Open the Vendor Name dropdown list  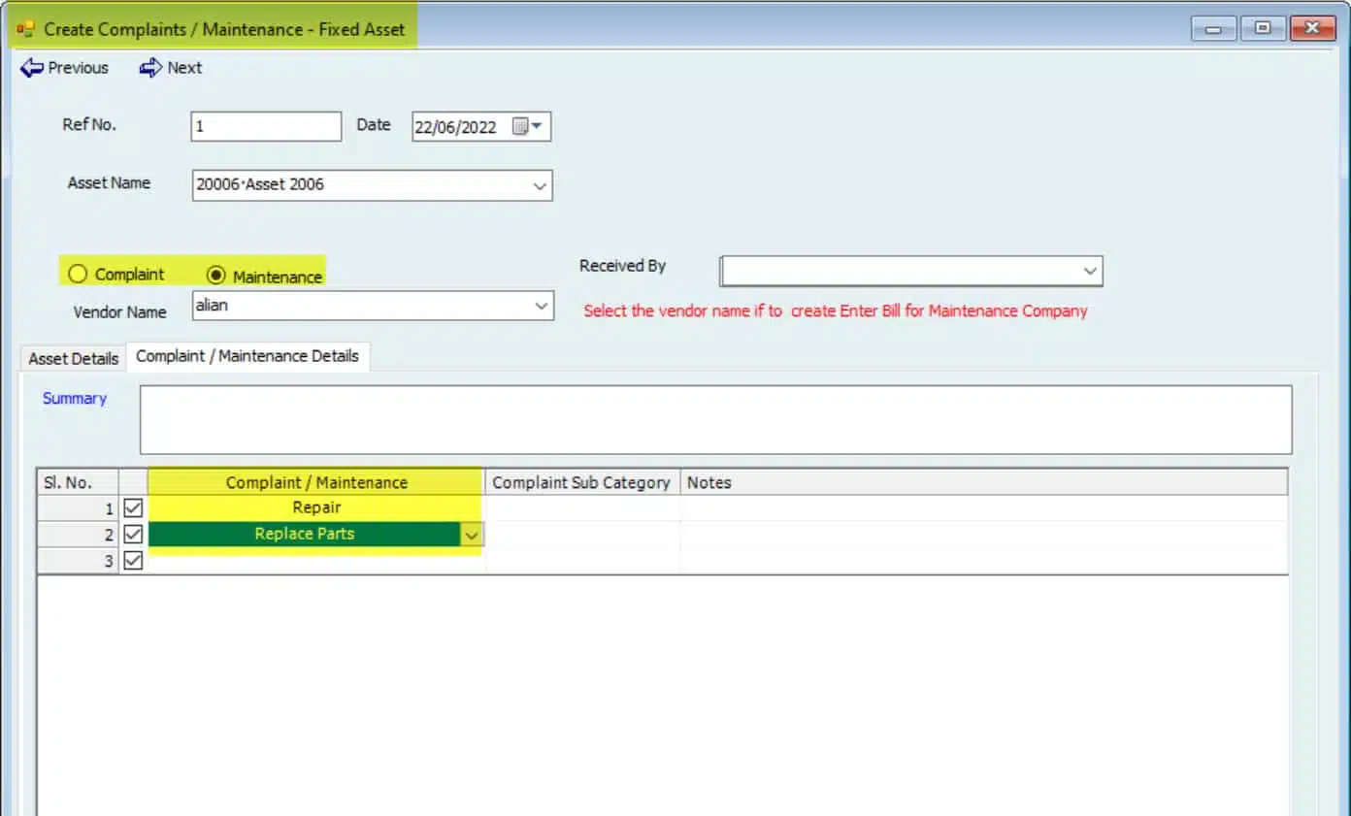[541, 306]
